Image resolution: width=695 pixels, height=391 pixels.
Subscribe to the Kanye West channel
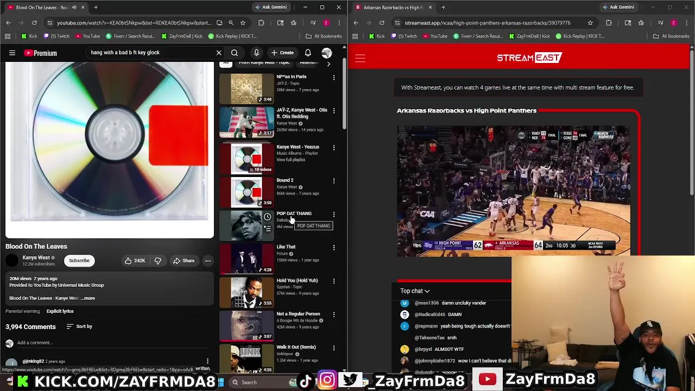coord(79,261)
